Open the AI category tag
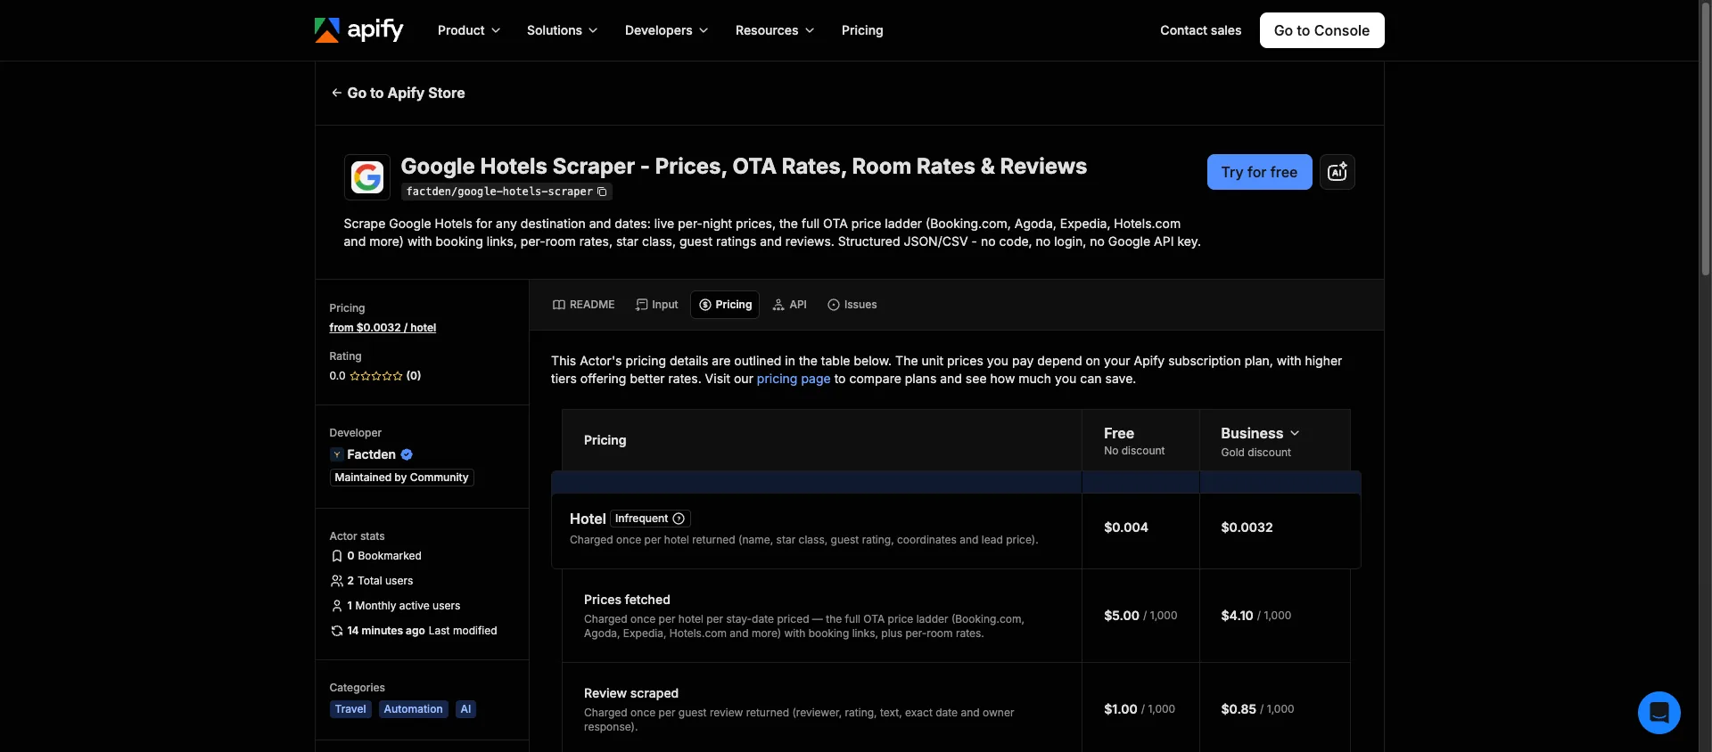This screenshot has height=752, width=1712. 465,709
